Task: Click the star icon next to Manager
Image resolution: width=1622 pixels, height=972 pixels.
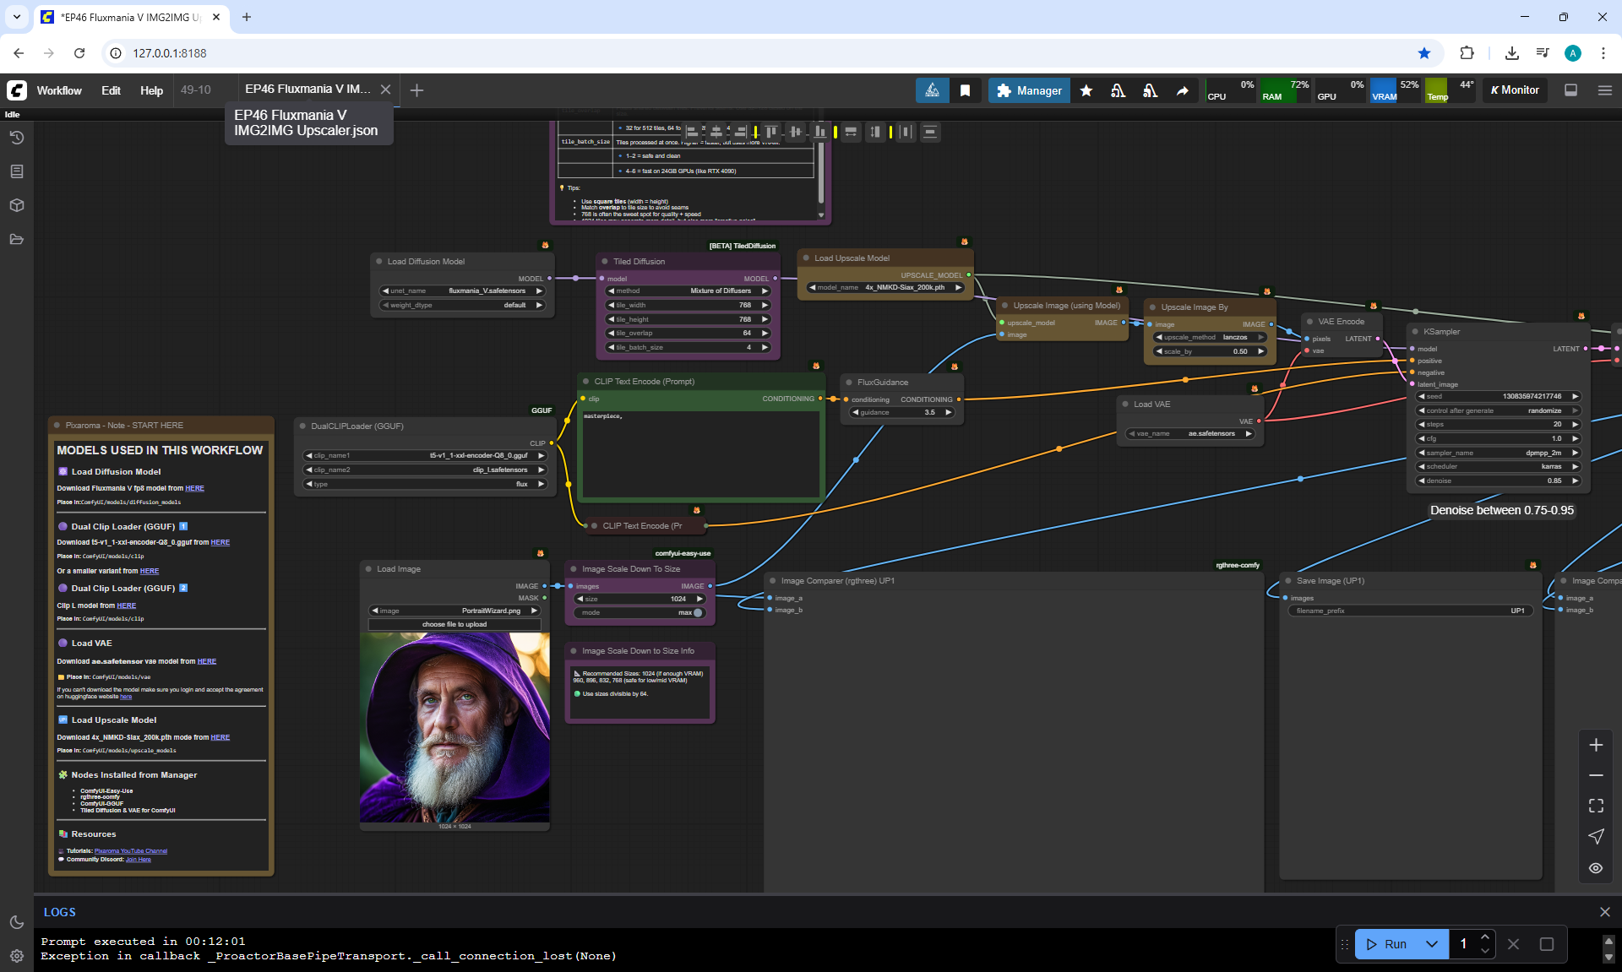Action: 1086,90
